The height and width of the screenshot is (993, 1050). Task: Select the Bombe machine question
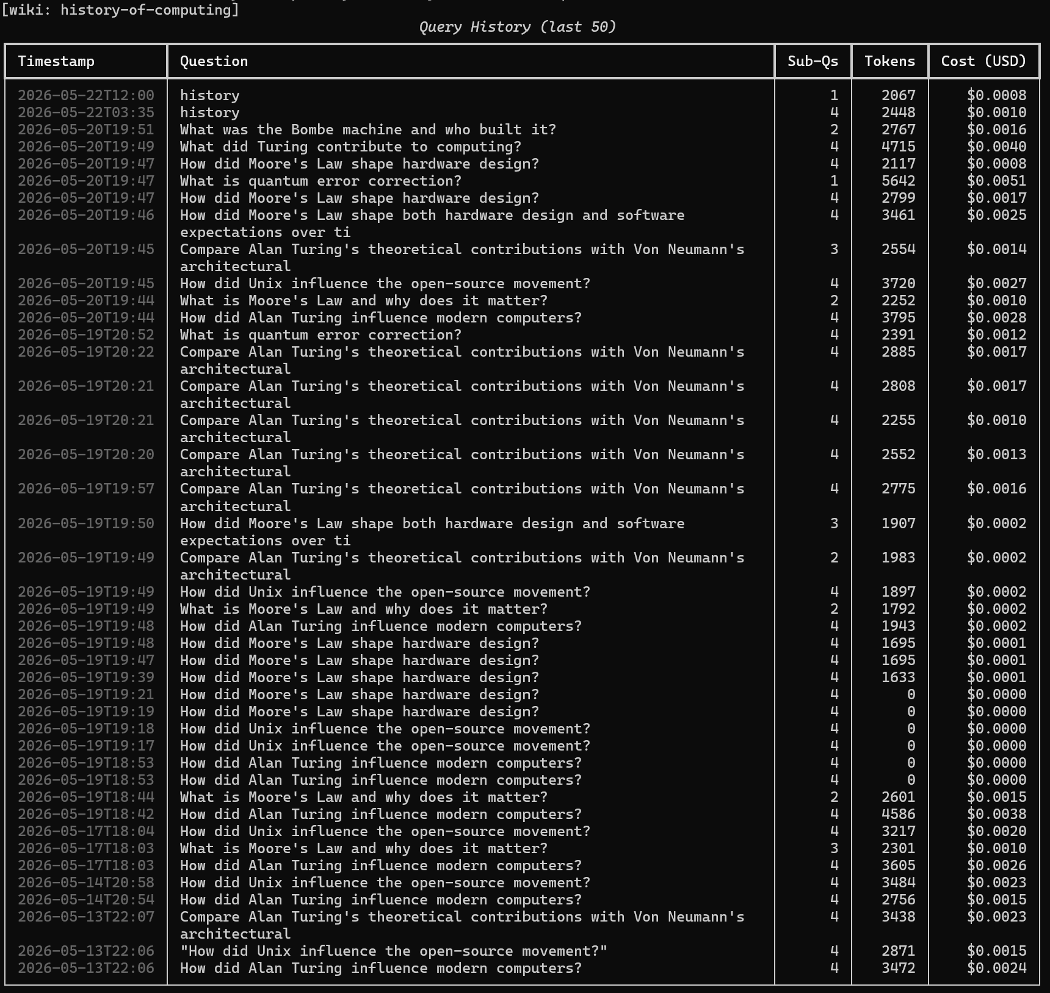[368, 129]
